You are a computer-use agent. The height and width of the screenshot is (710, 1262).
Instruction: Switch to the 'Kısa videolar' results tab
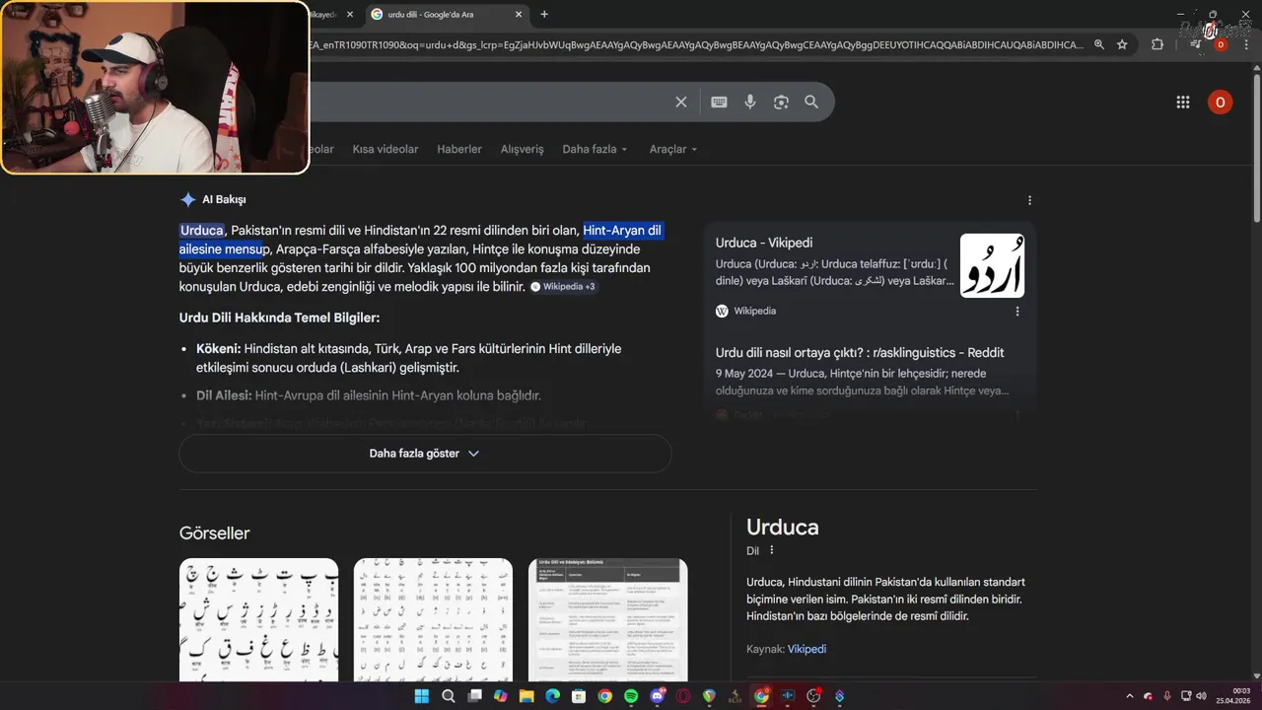[386, 149]
